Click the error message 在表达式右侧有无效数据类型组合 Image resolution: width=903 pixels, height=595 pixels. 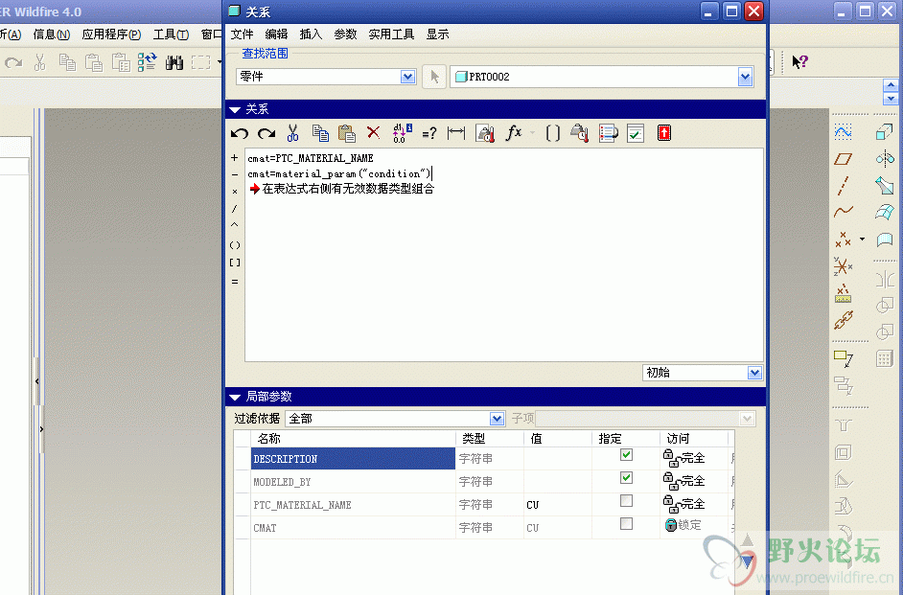tap(348, 189)
